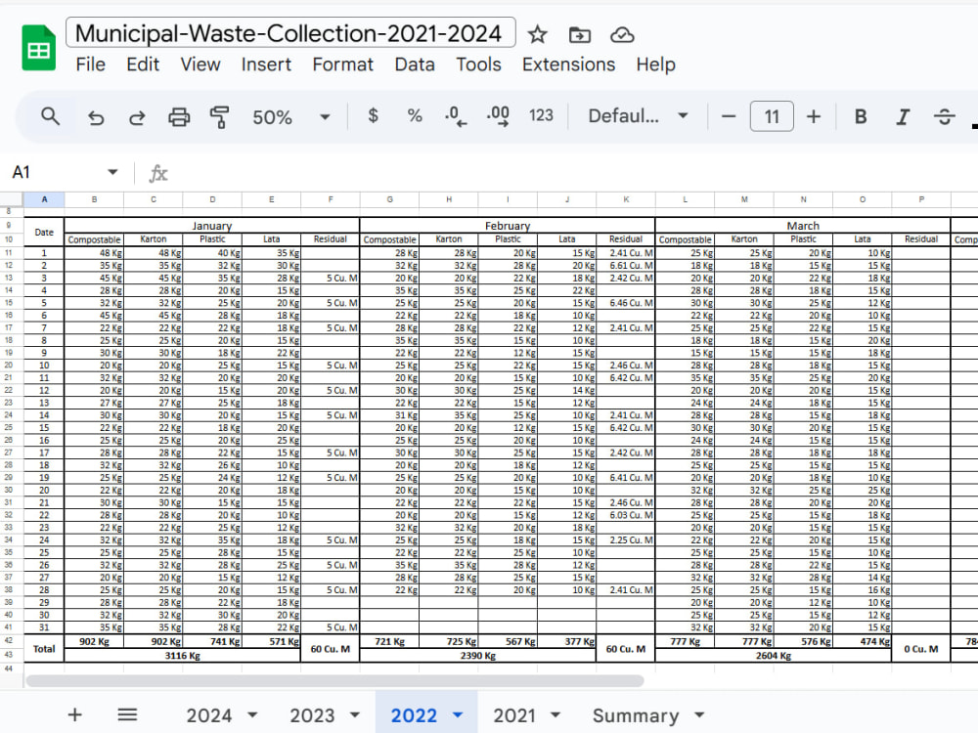Select column A header
This screenshot has height=733, width=978.
pos(44,199)
